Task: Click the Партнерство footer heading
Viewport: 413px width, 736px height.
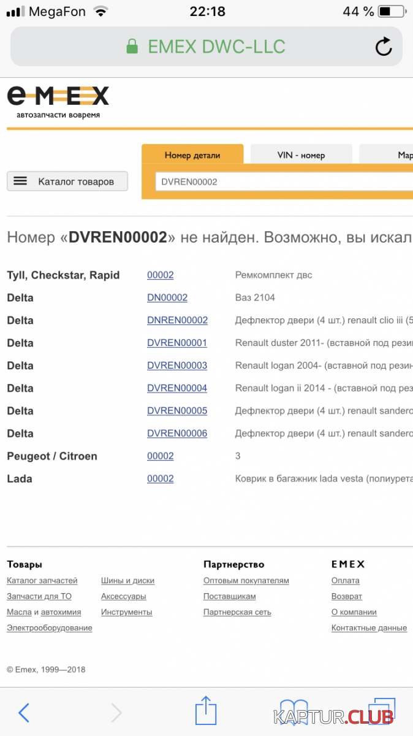Action: click(x=234, y=564)
